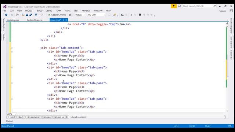Image resolution: width=235 pixels, height=132 pixels.
Task: Click the Save All icon
Action: pyautogui.click(x=31, y=15)
